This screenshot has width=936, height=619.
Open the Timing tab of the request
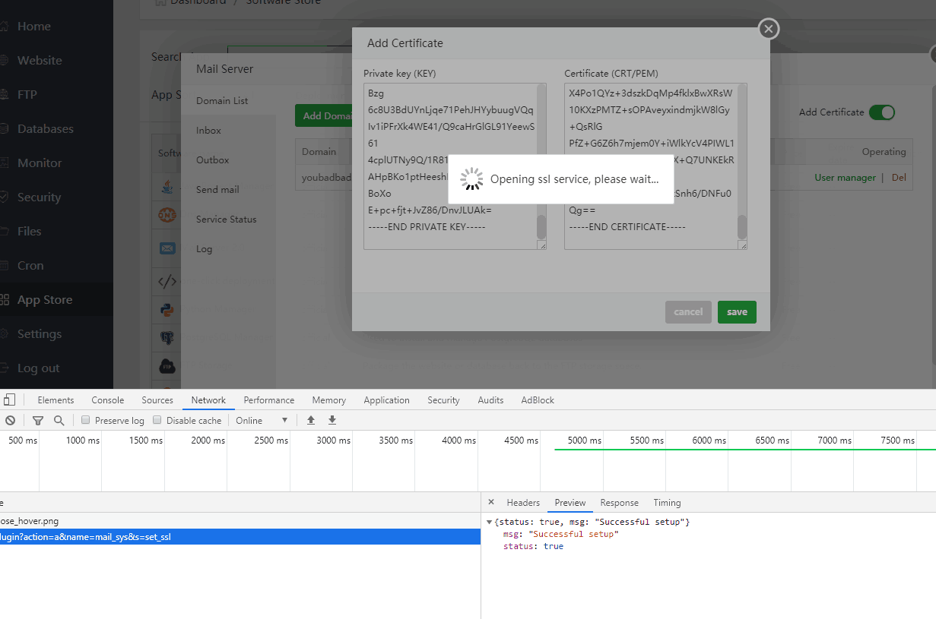coord(667,503)
